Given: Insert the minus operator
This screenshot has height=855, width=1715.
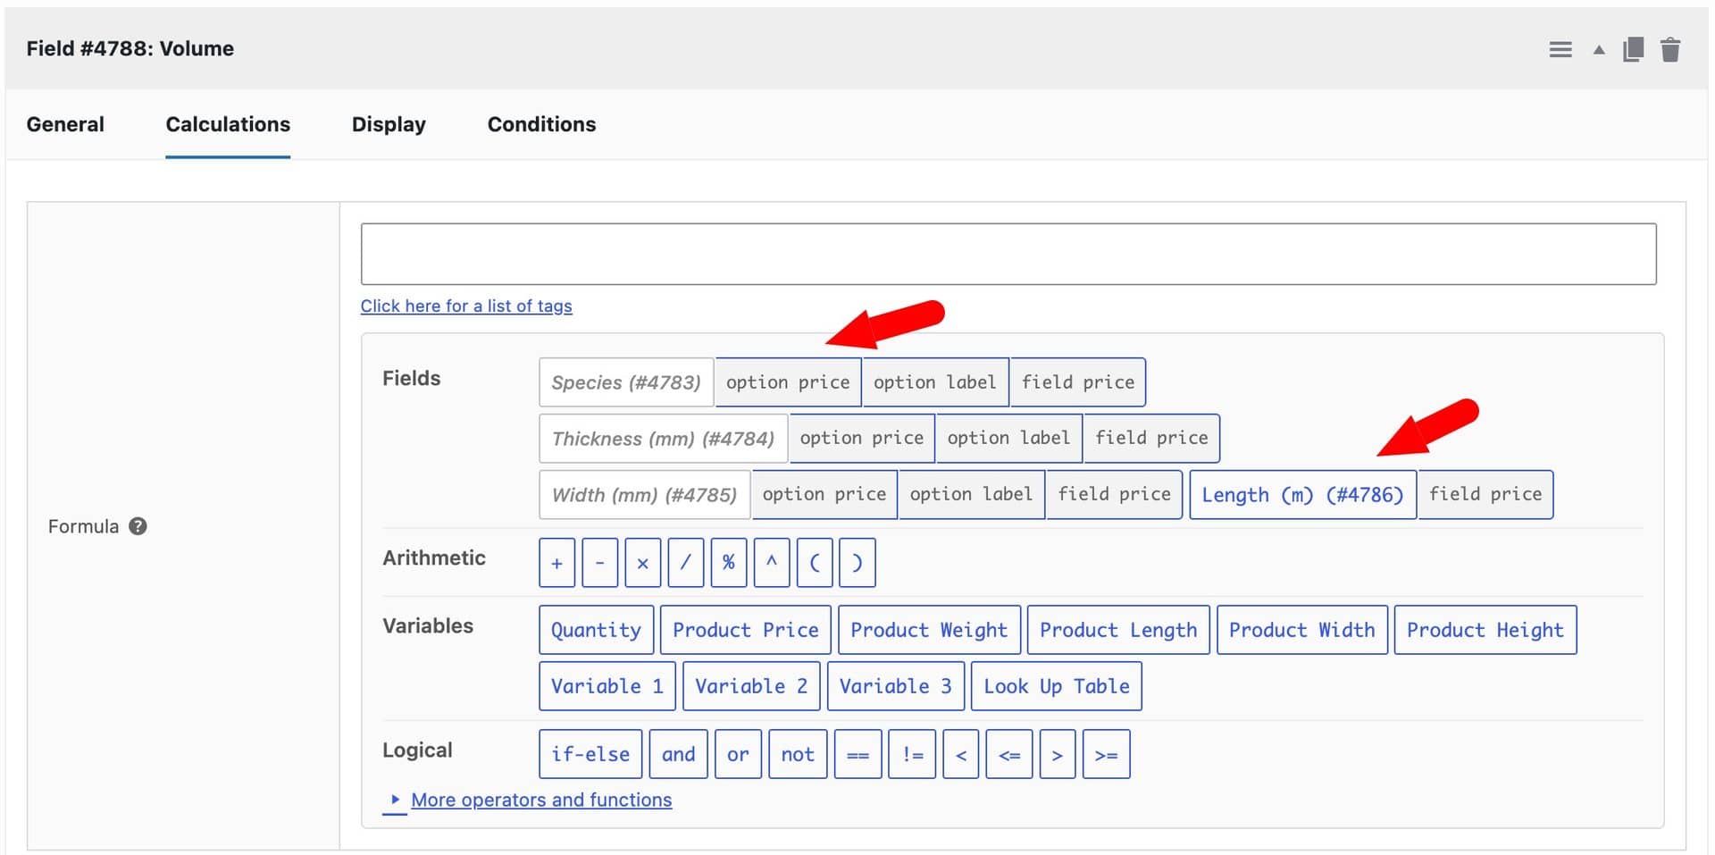Looking at the screenshot, I should [600, 563].
